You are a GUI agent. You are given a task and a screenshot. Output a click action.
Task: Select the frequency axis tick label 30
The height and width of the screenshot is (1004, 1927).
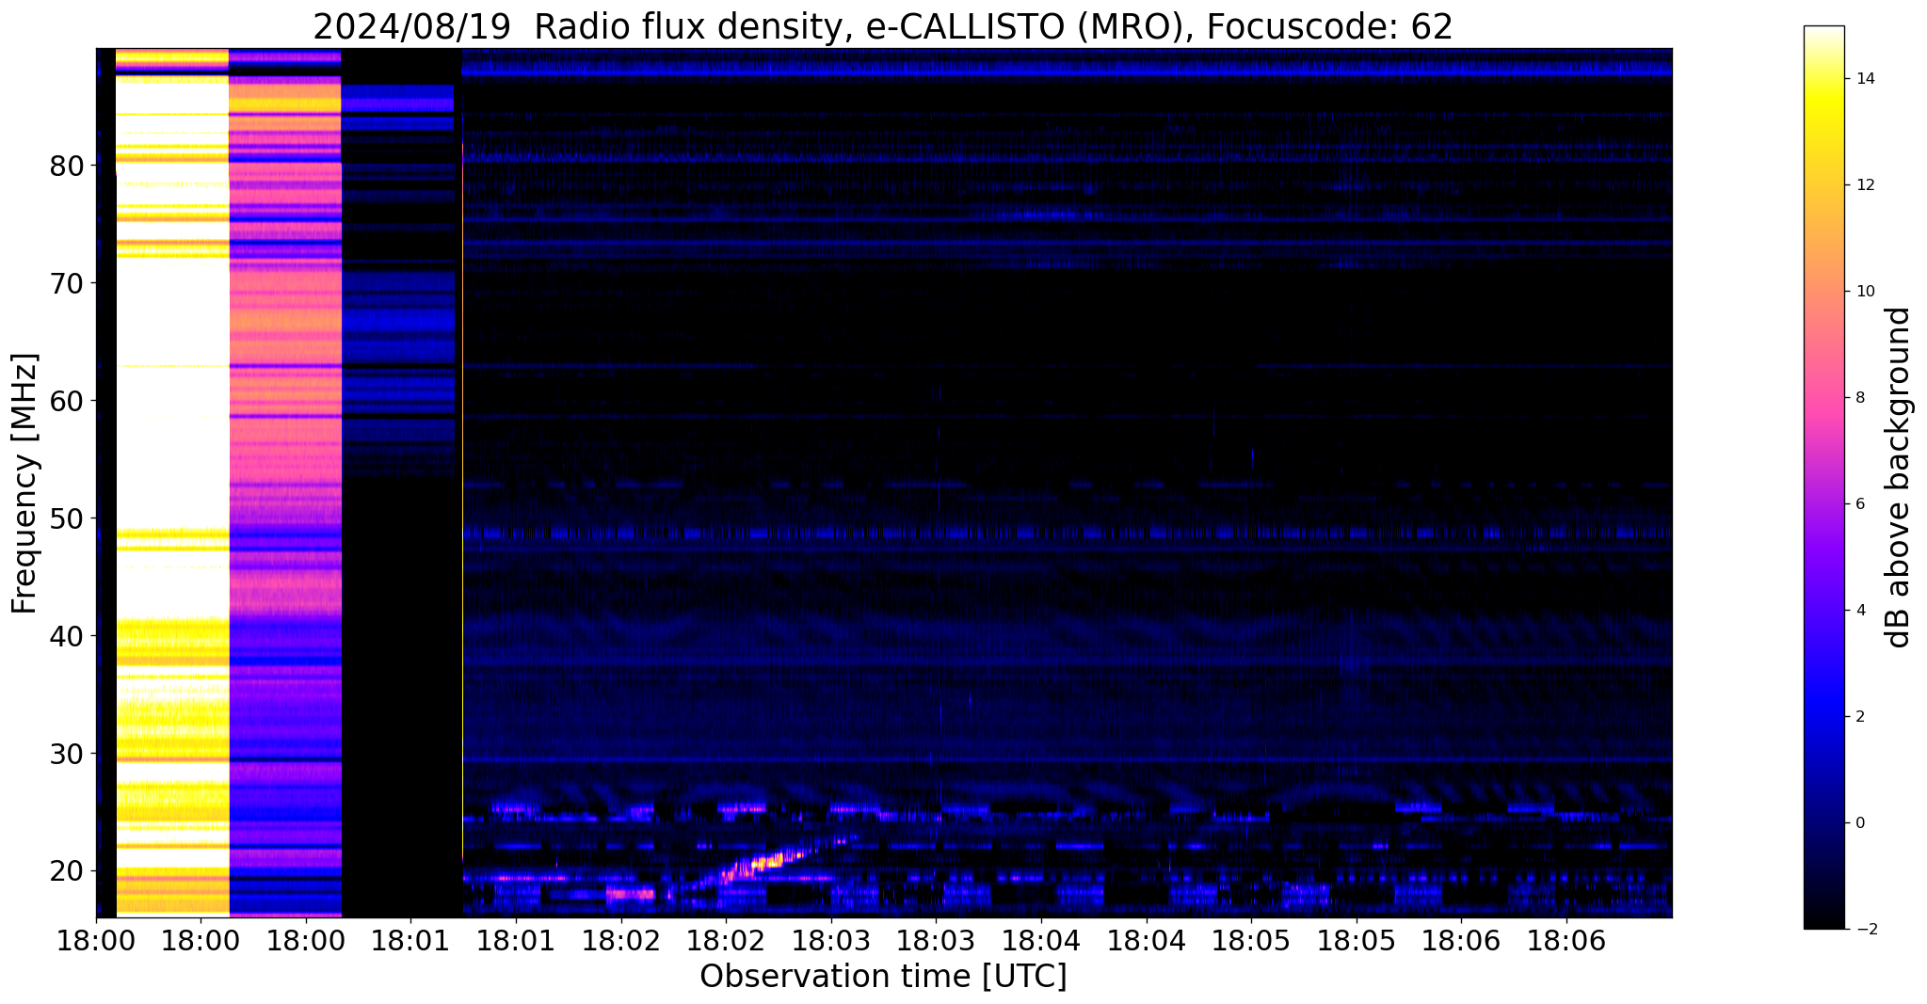(67, 755)
